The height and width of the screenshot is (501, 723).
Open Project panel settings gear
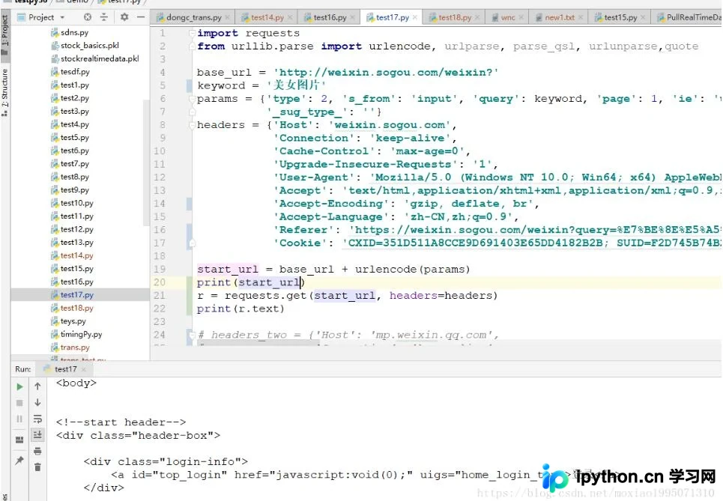124,17
